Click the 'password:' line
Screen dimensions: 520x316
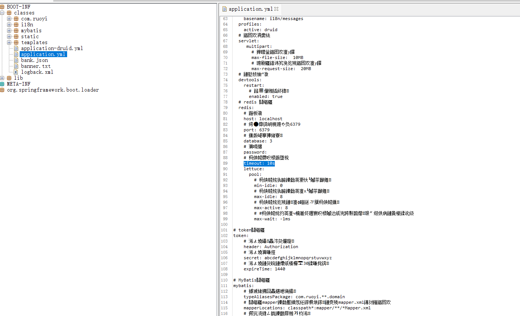click(x=255, y=152)
